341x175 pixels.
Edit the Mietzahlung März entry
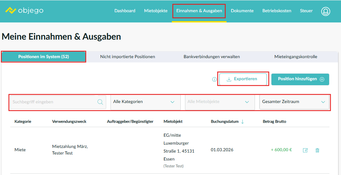point(305,150)
